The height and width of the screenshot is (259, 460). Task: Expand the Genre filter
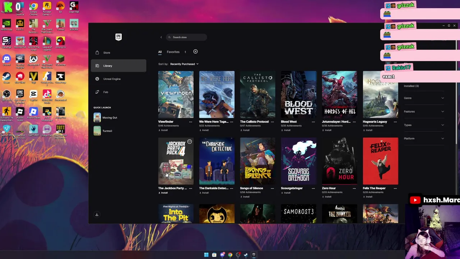[424, 98]
